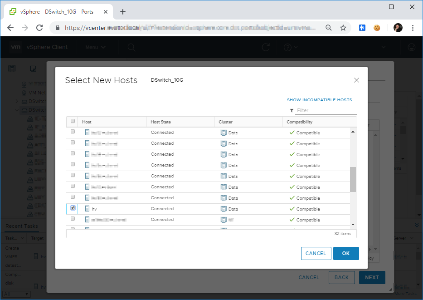The width and height of the screenshot is (423, 300).
Task: Click the 32 items count label
Action: click(343, 234)
